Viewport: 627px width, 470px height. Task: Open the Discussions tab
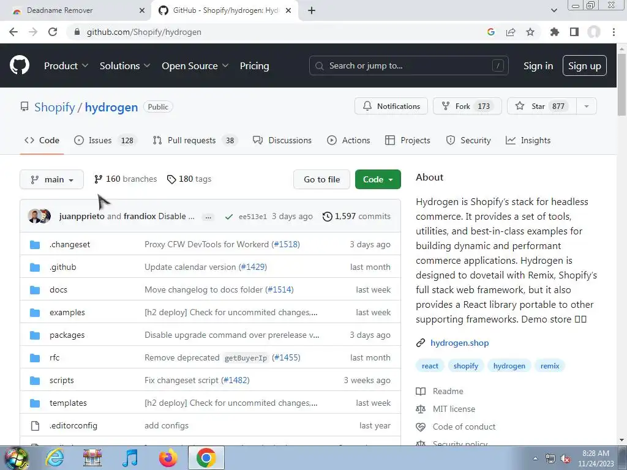[282, 140]
